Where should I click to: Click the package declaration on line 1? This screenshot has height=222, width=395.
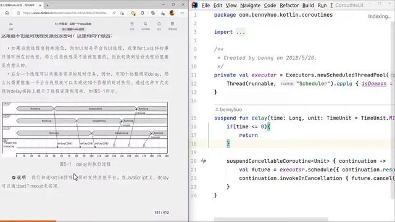pyautogui.click(x=273, y=15)
